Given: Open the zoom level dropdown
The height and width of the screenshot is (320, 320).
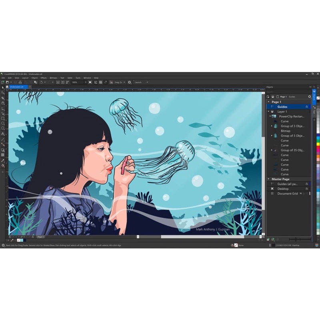Looking at the screenshot, I should pyautogui.click(x=86, y=82).
